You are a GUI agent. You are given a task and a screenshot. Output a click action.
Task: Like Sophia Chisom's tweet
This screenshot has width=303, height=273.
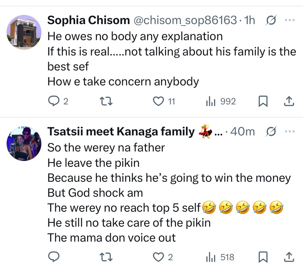[x=158, y=101]
